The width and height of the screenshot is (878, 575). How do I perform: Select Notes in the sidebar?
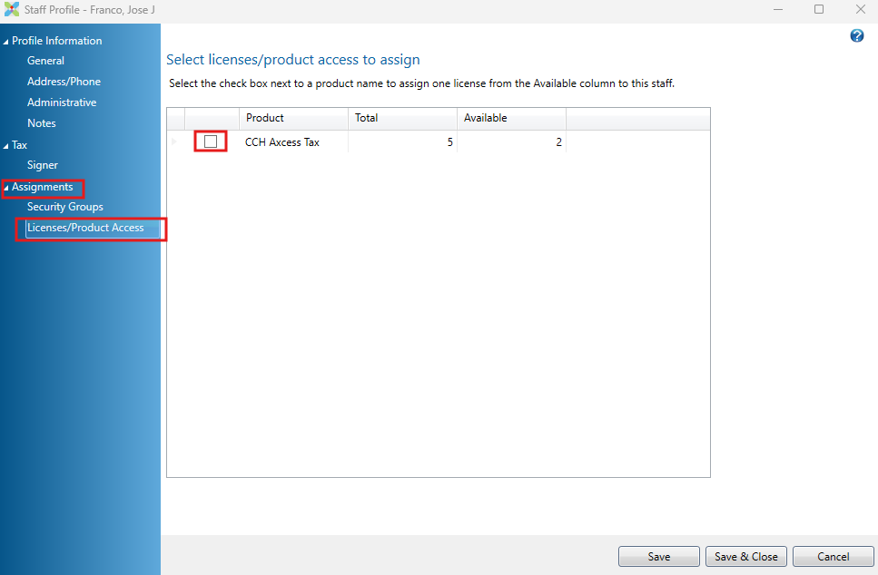coord(42,123)
